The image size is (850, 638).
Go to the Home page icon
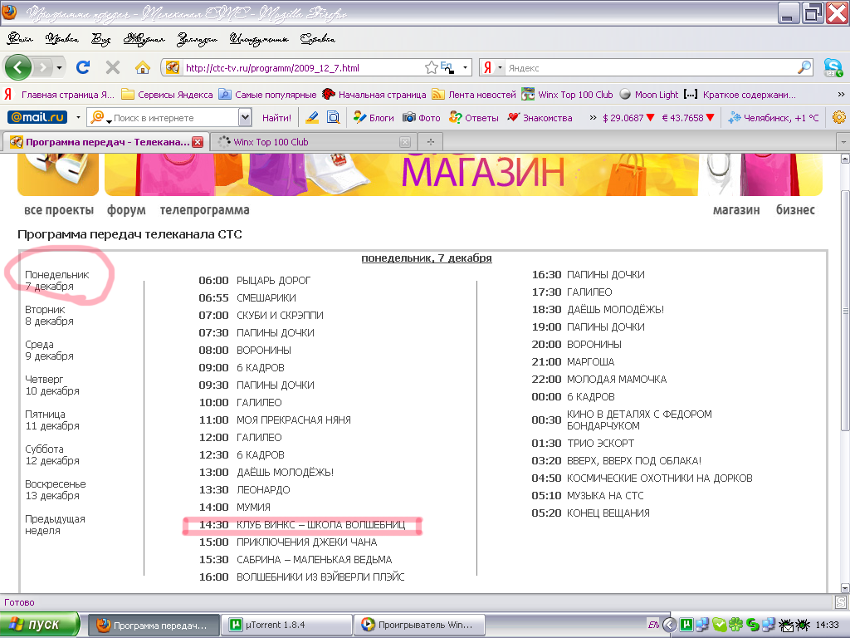pyautogui.click(x=142, y=67)
